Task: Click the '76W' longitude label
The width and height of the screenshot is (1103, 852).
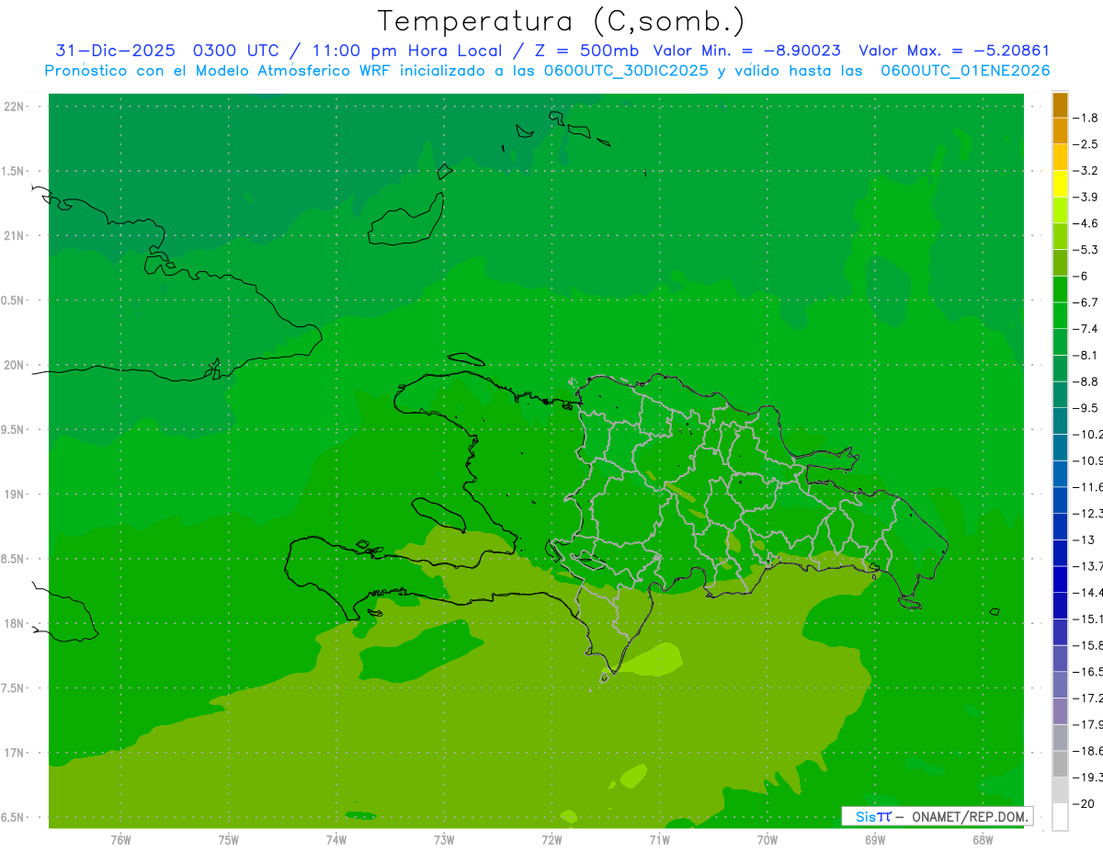Action: click(120, 839)
